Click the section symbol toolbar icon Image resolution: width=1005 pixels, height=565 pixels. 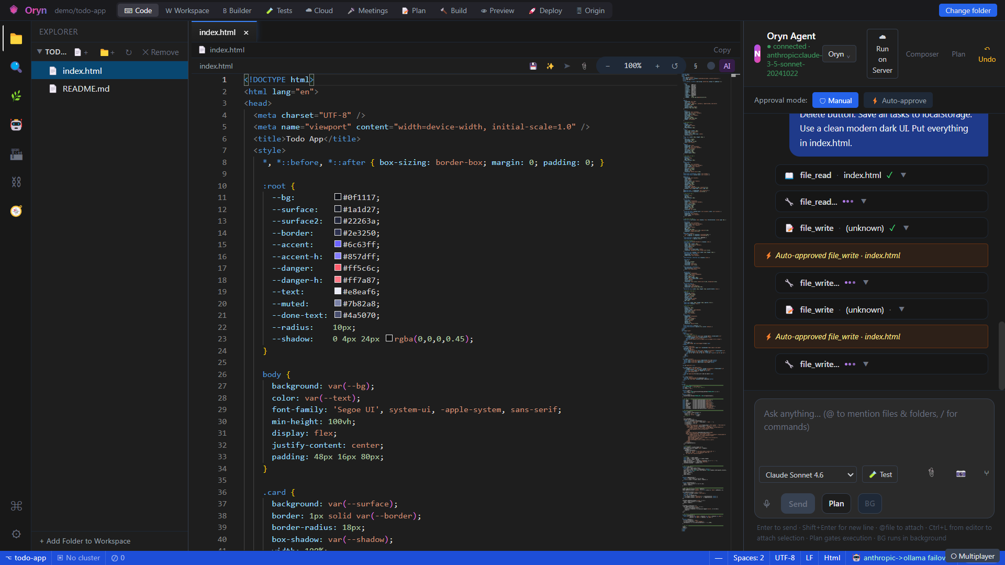(x=695, y=66)
